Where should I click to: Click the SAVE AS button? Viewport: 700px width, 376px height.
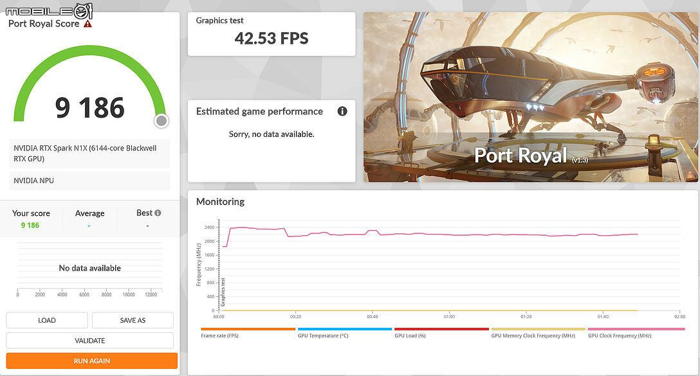click(x=133, y=320)
